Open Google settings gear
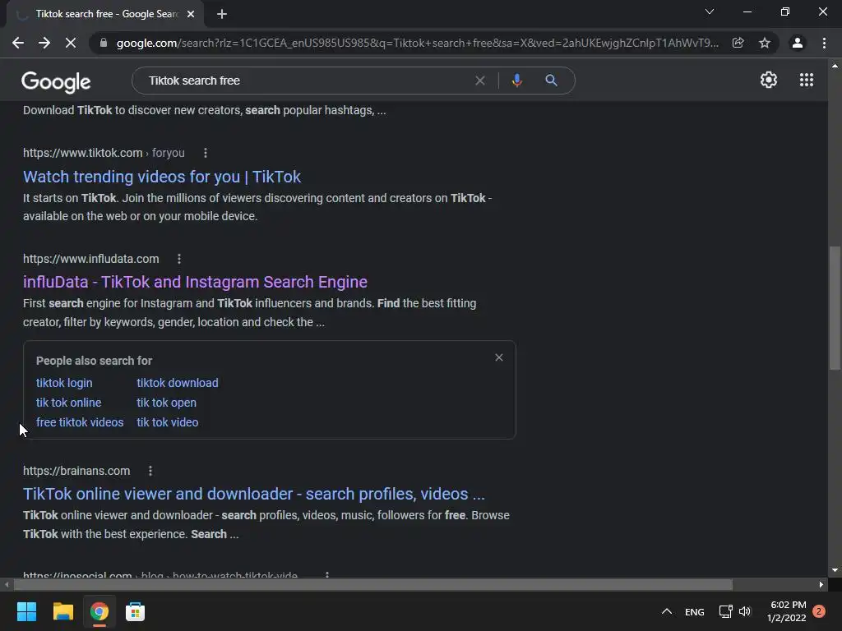Screen dimensions: 842x631 pos(769,80)
